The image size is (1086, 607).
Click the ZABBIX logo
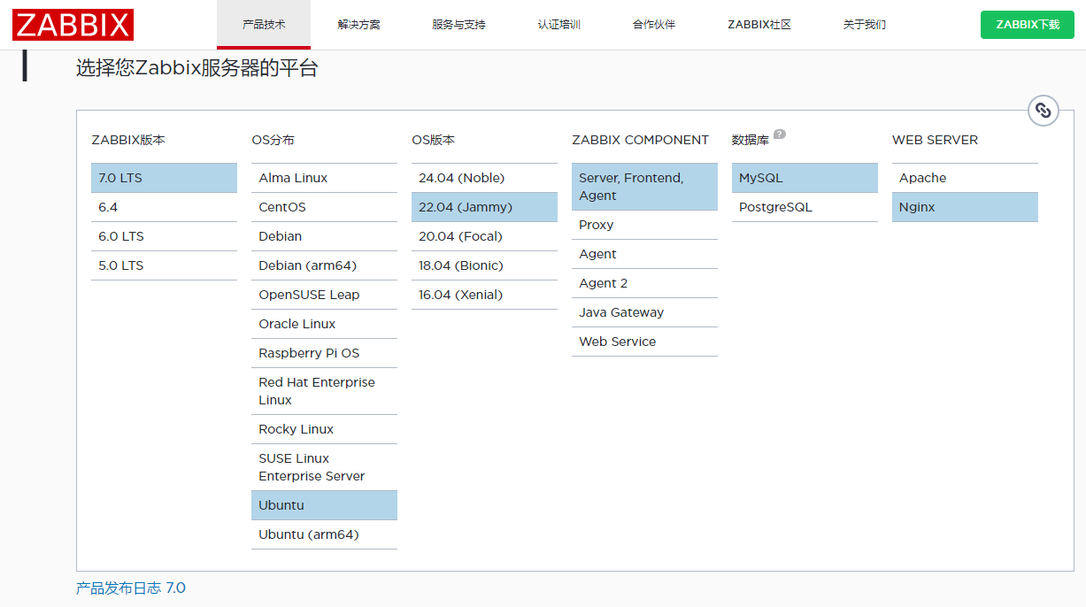(x=73, y=24)
